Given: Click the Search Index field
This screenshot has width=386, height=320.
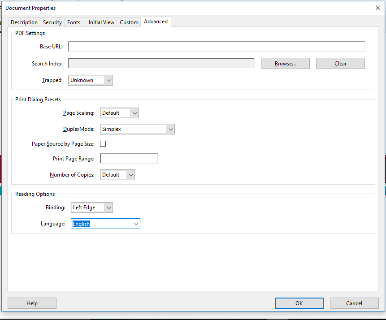Looking at the screenshot, I should click(x=161, y=63).
